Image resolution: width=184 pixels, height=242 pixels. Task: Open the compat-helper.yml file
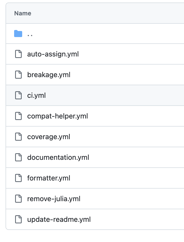point(57,116)
